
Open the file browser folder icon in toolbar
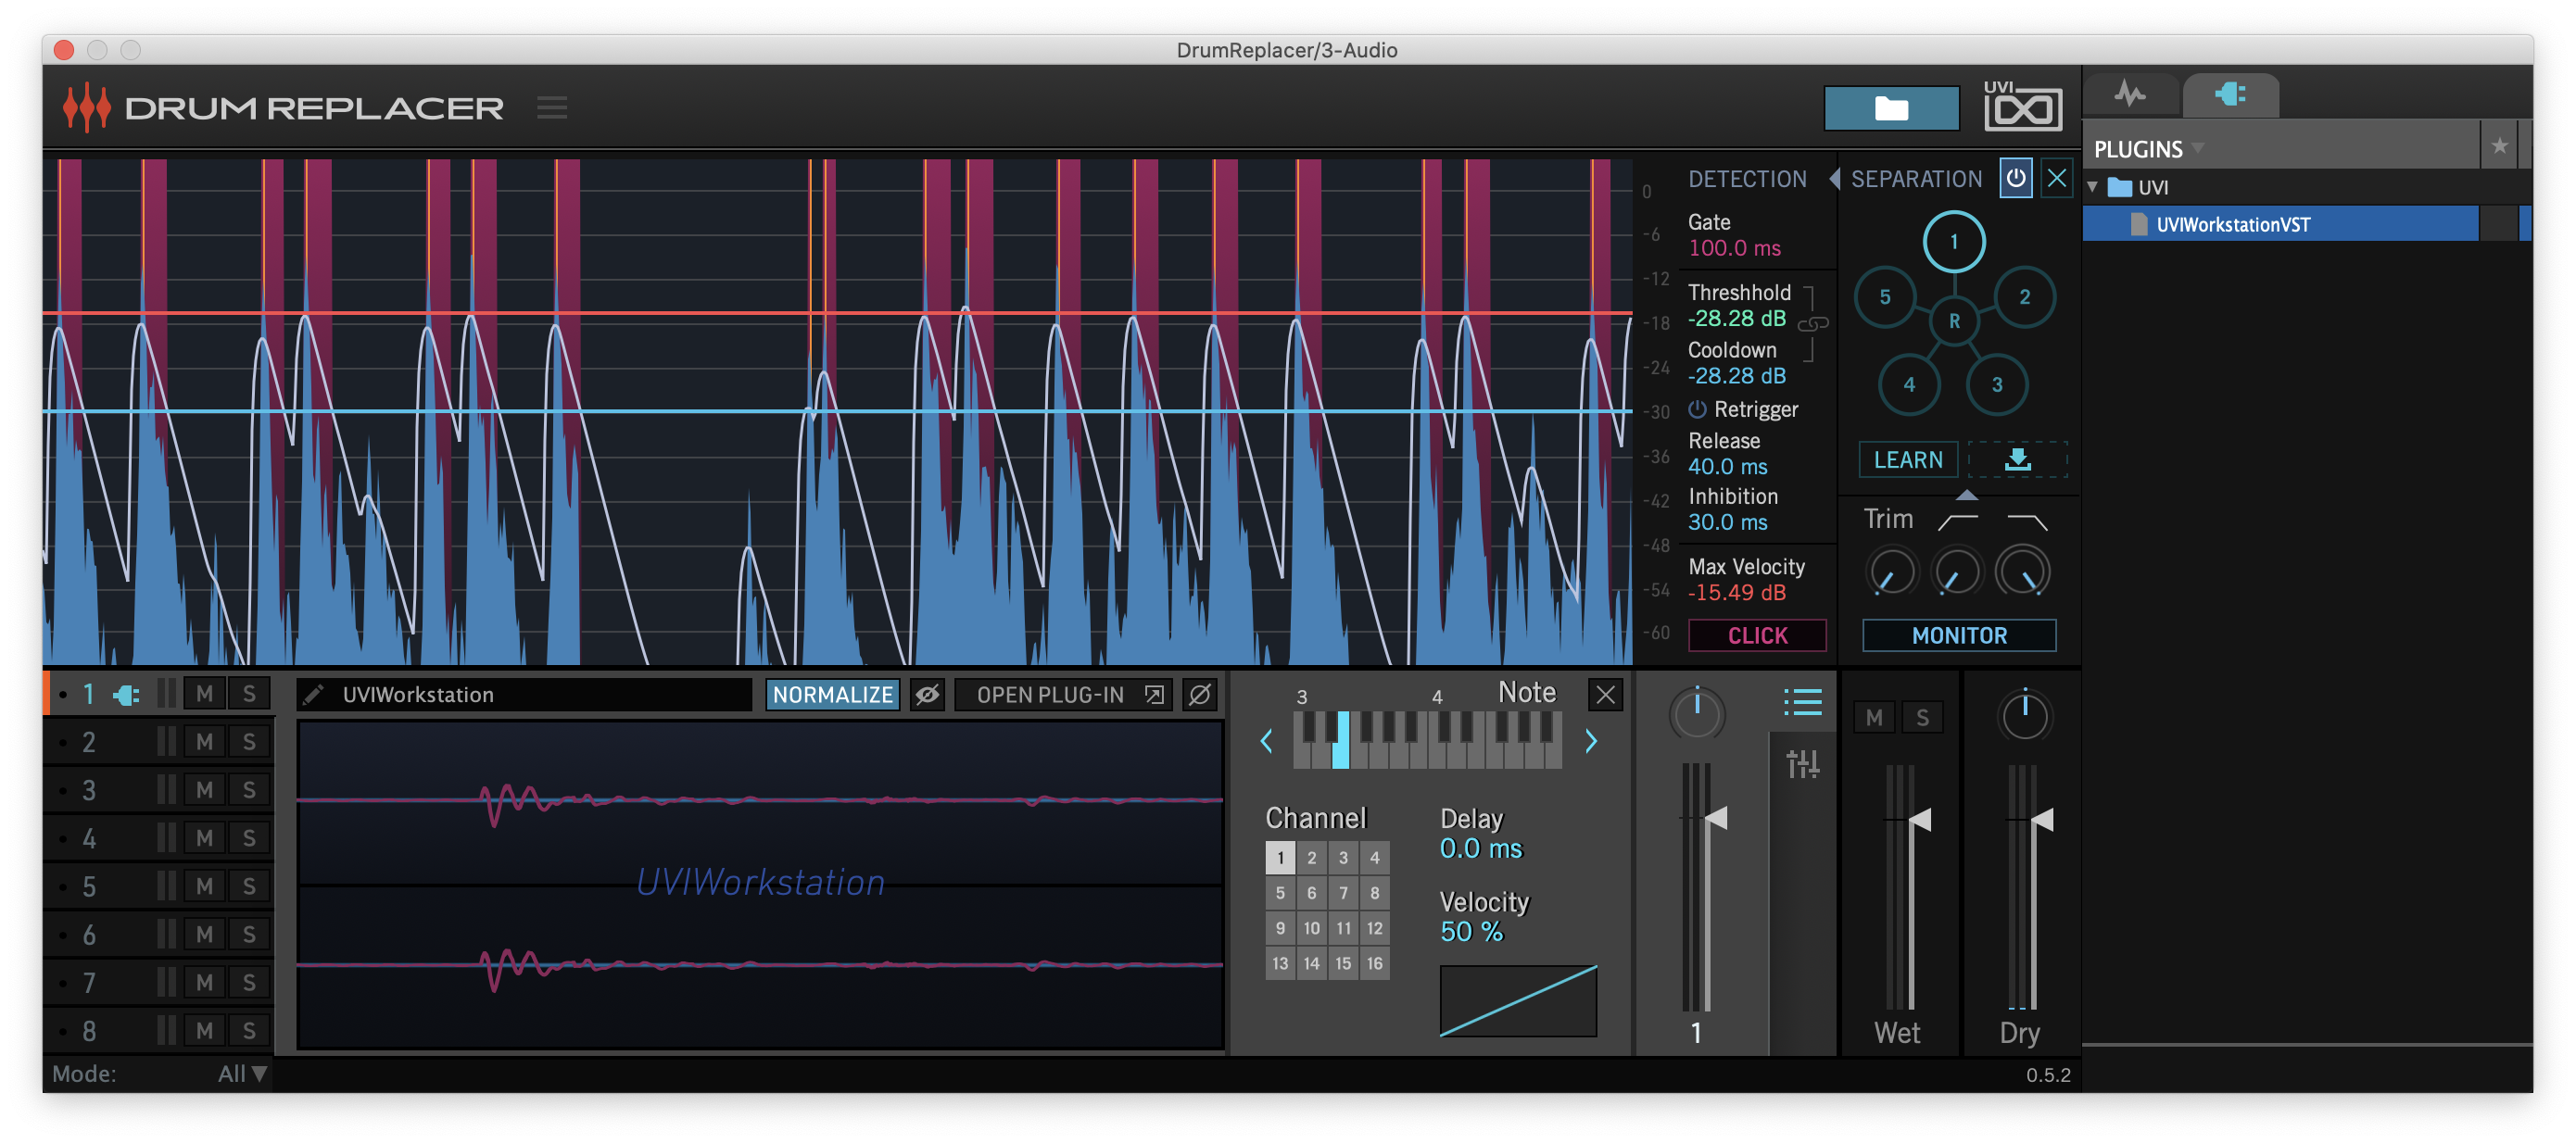1892,107
